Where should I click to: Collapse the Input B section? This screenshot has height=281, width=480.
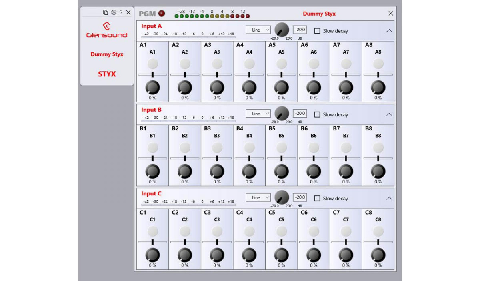pos(389,114)
